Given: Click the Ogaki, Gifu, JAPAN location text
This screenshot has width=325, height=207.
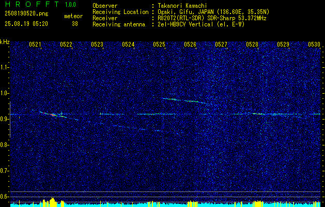Looking at the screenshot, I should click(x=213, y=12).
